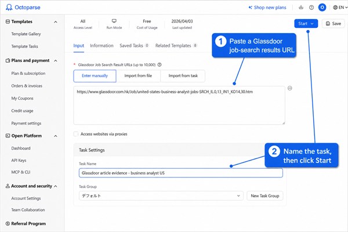
Task: Select the Input tab
Action: 78,46
